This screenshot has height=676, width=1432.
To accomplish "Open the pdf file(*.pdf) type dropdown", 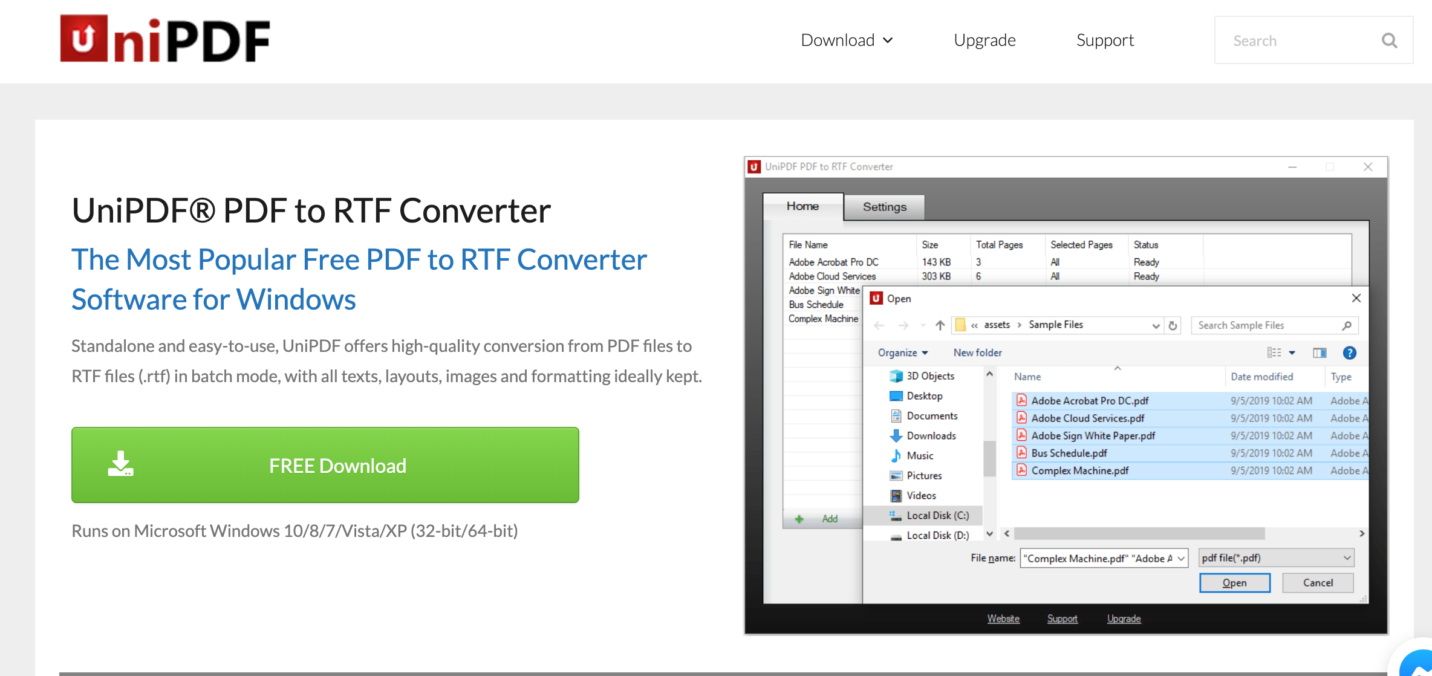I will [1276, 558].
